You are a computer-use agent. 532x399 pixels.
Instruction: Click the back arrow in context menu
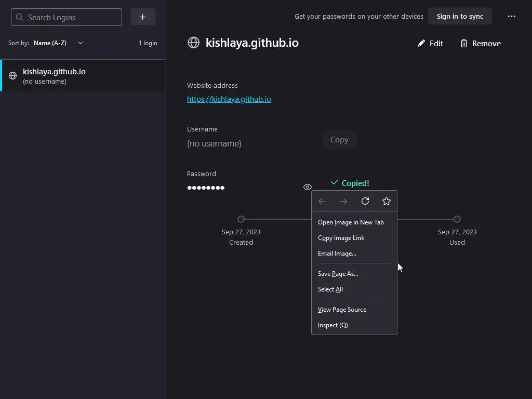[322, 201]
